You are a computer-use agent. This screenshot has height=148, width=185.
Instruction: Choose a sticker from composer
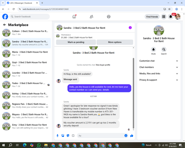[x=68, y=136]
